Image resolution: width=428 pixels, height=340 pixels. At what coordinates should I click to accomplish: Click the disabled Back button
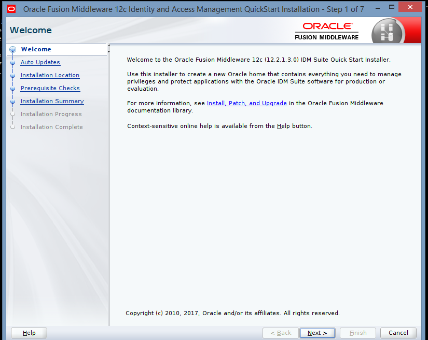(281, 333)
